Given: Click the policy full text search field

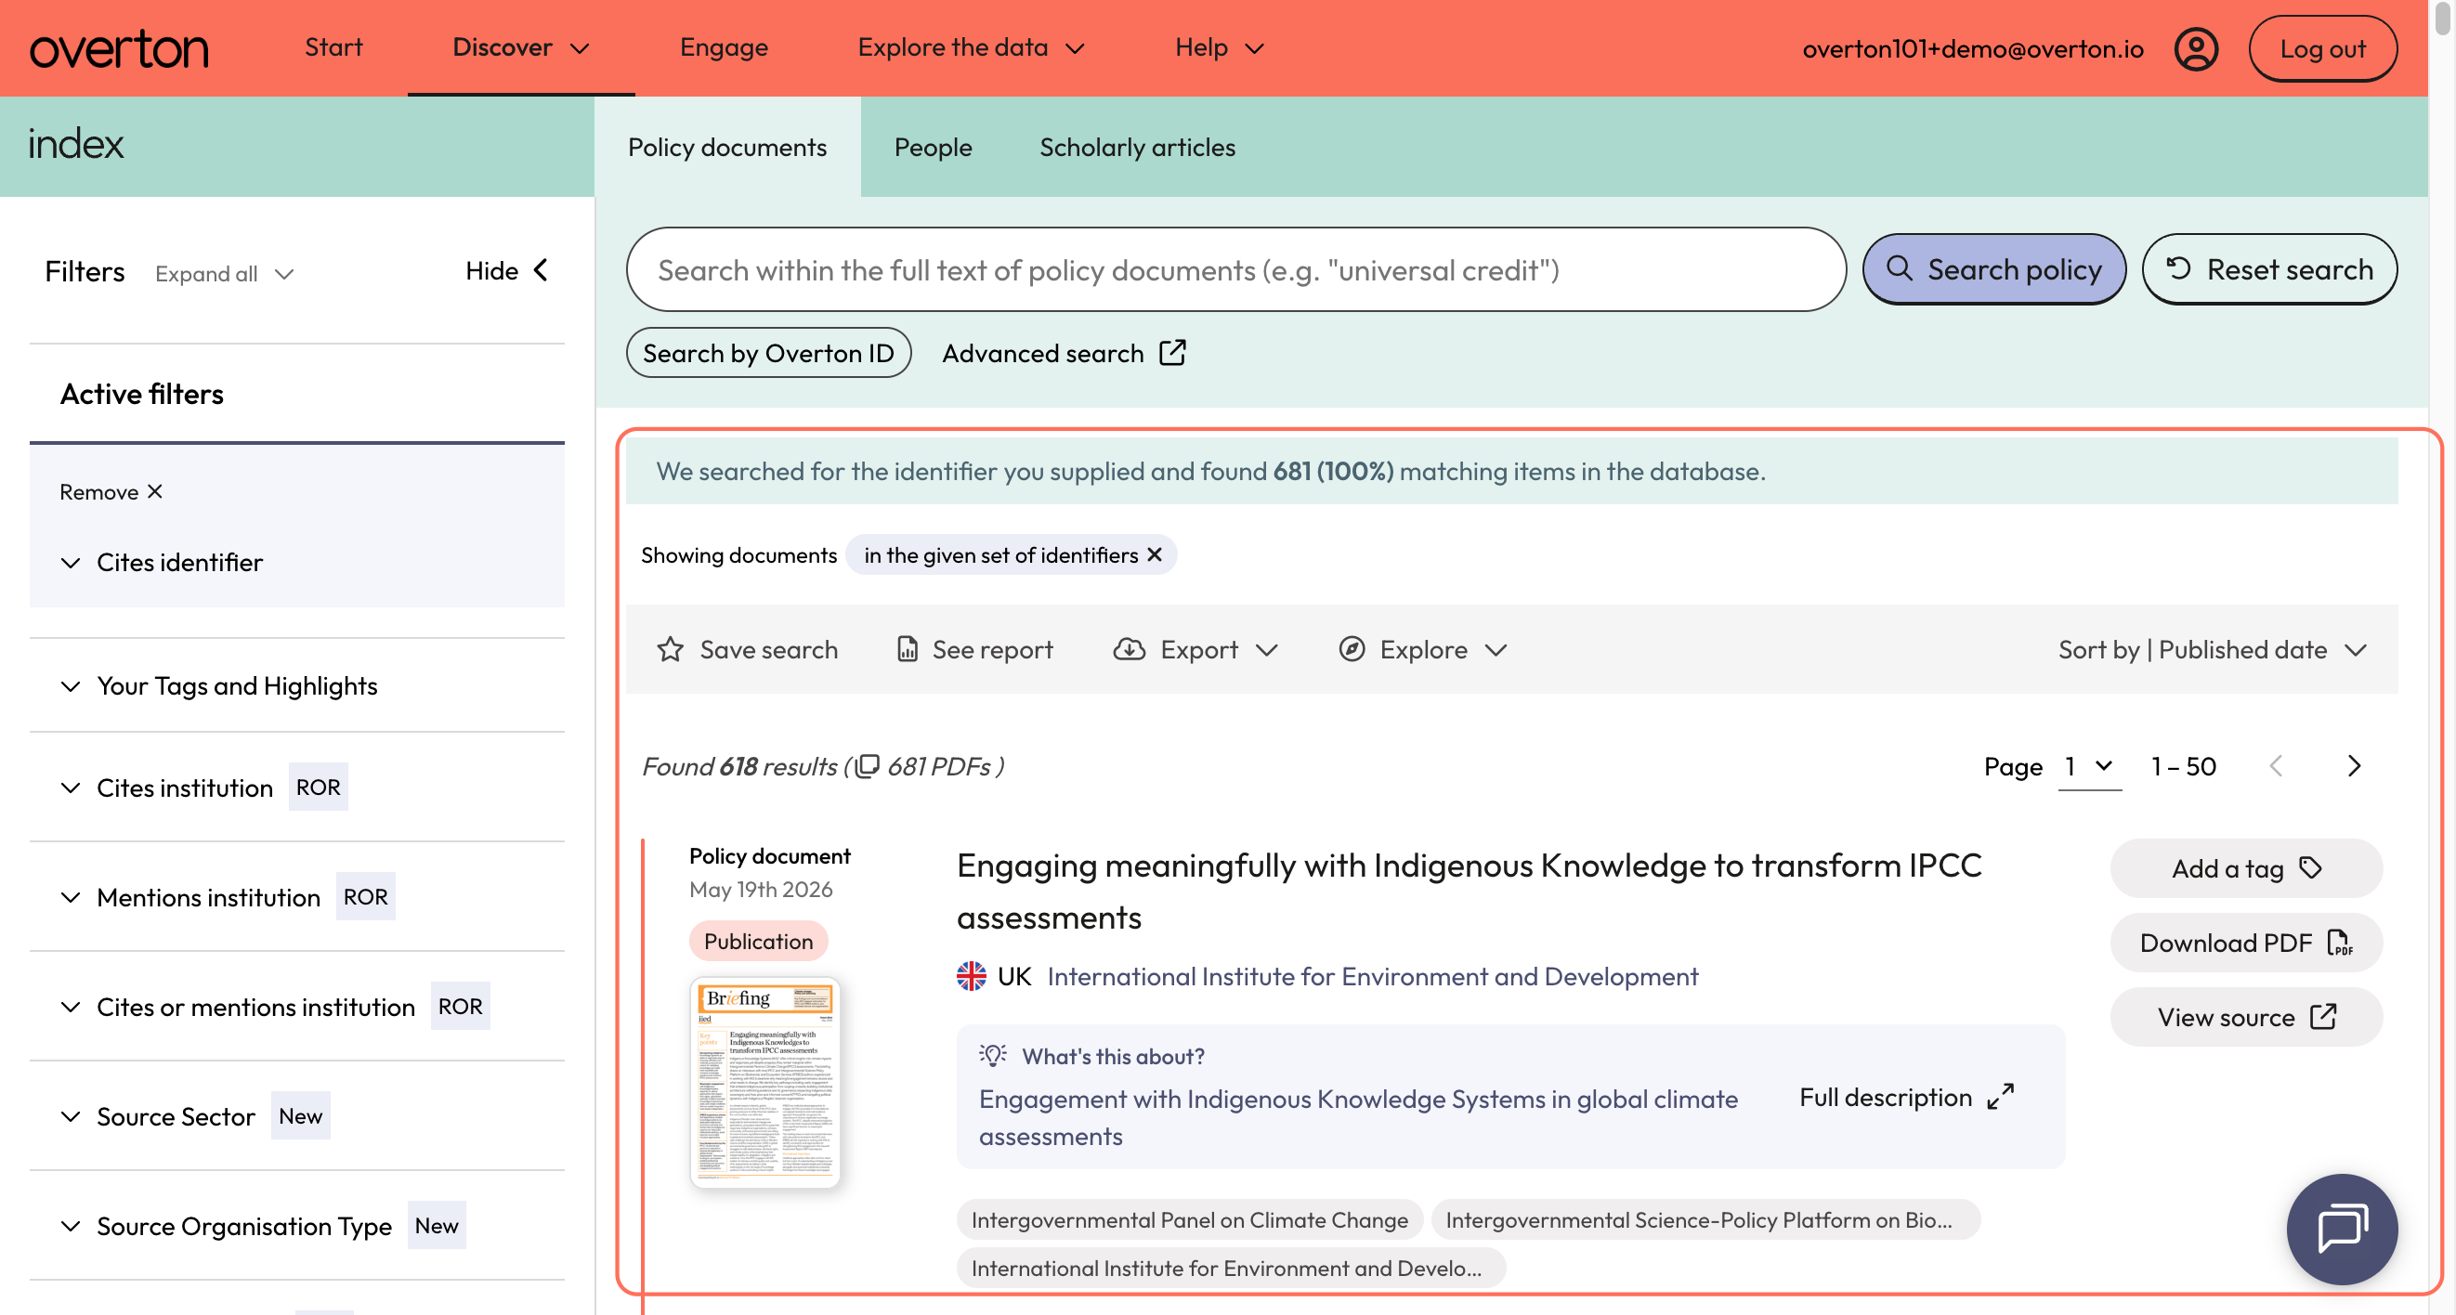Looking at the screenshot, I should [x=1235, y=269].
